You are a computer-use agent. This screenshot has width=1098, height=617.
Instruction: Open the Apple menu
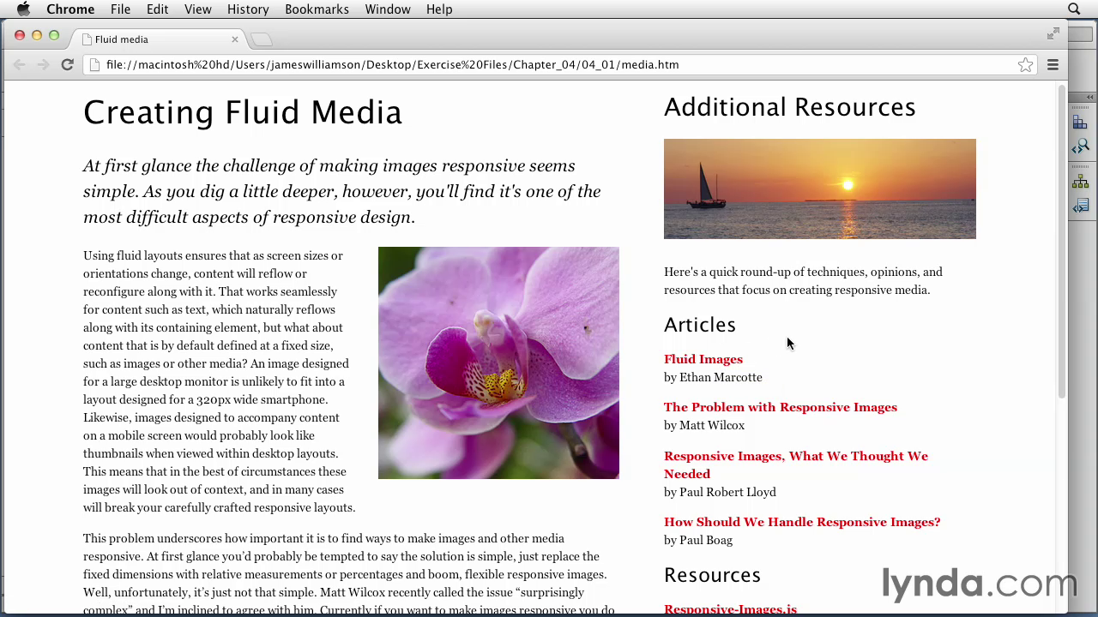[23, 9]
